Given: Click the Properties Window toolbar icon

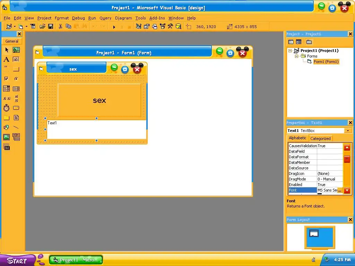Looking at the screenshot, I should (147, 26).
